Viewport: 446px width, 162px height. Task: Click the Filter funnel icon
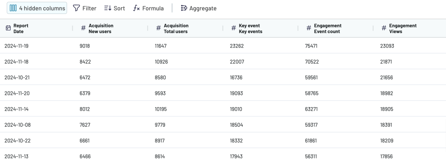pyautogui.click(x=76, y=8)
